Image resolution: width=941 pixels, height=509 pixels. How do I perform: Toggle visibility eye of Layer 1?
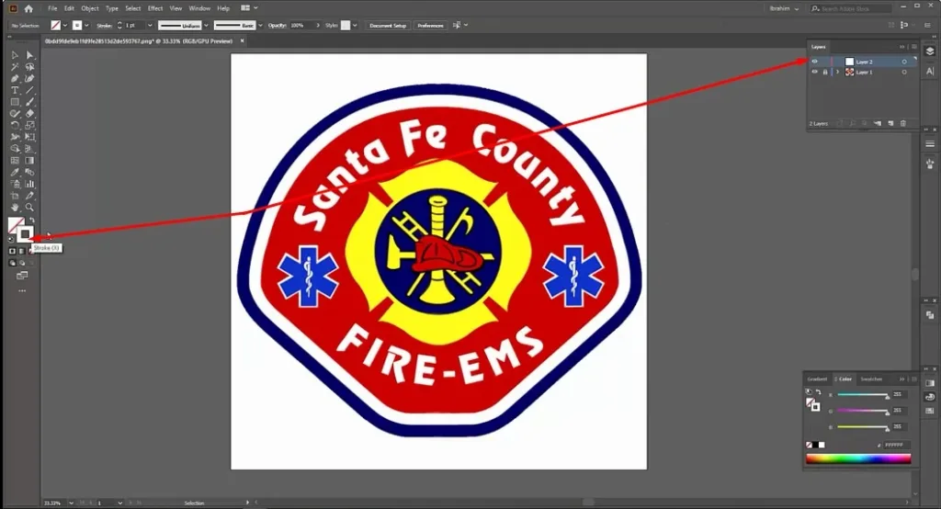tap(814, 72)
